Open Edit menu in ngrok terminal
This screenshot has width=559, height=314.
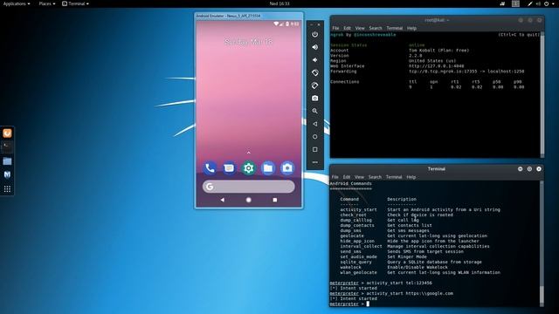click(347, 28)
